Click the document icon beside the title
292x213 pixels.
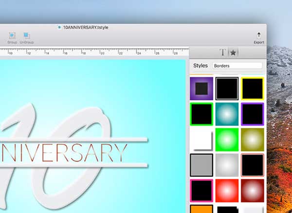(x=59, y=27)
